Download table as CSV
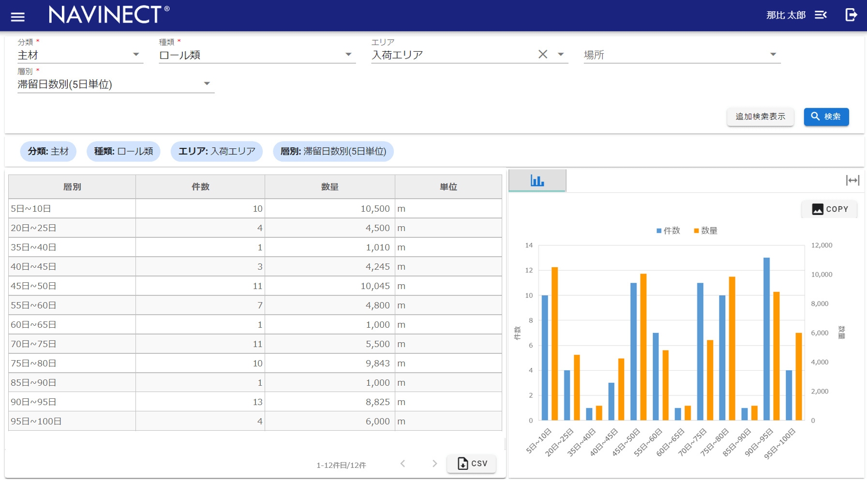Viewport: 867px width, 480px height. click(472, 463)
